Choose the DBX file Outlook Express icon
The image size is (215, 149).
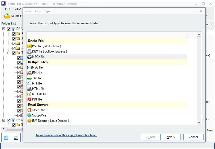click(x=29, y=51)
